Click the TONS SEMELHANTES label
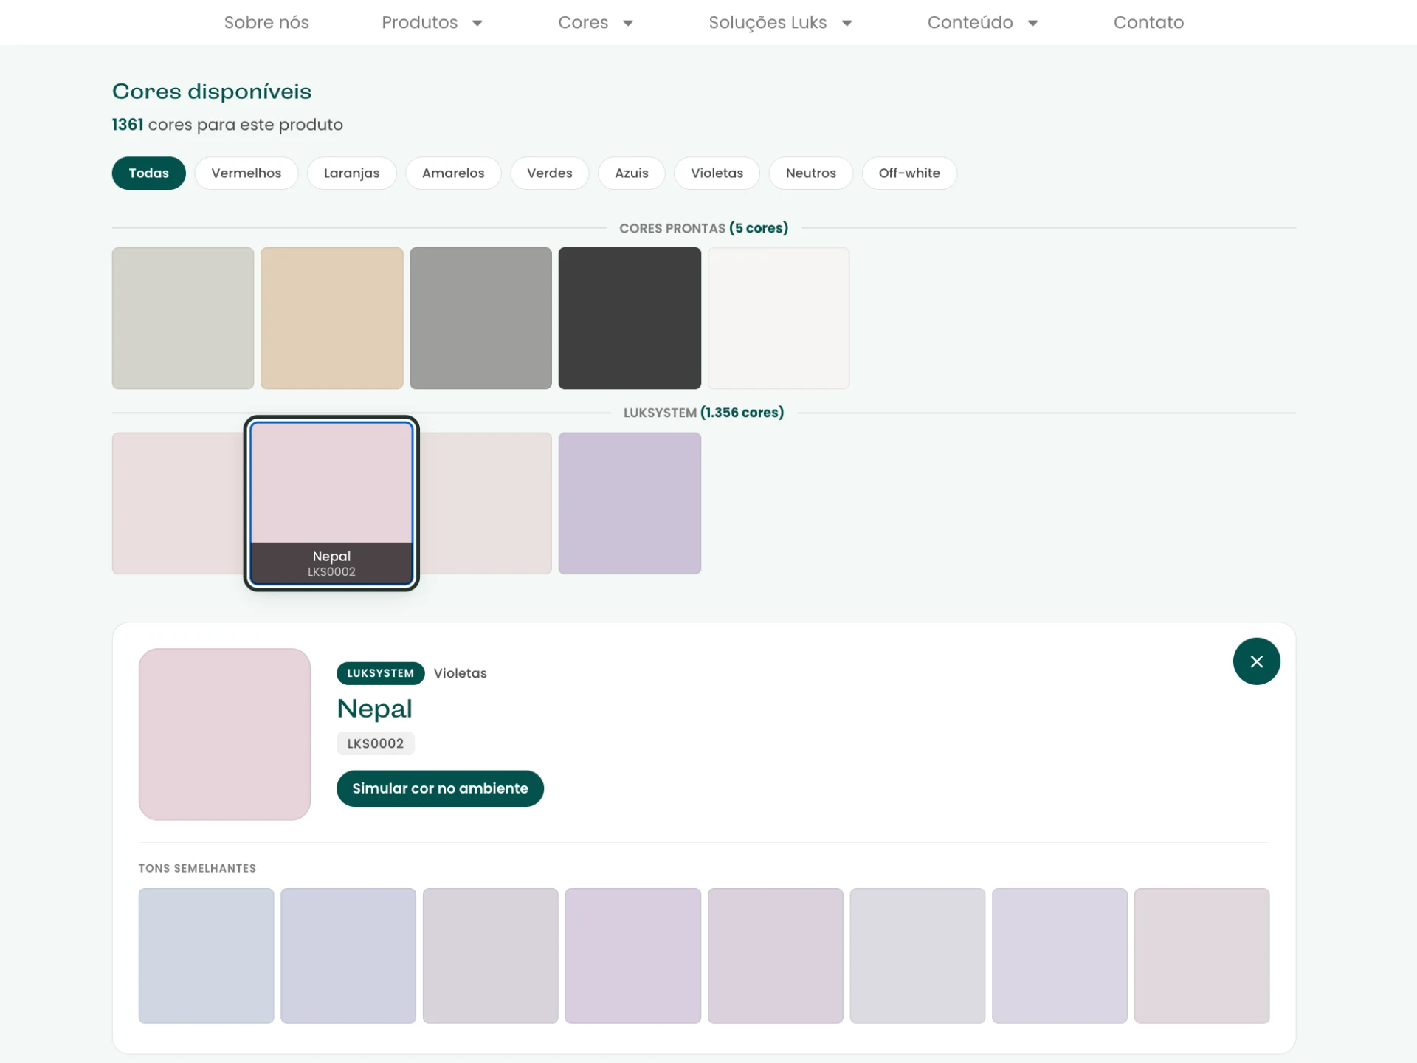The height and width of the screenshot is (1063, 1417). click(197, 868)
